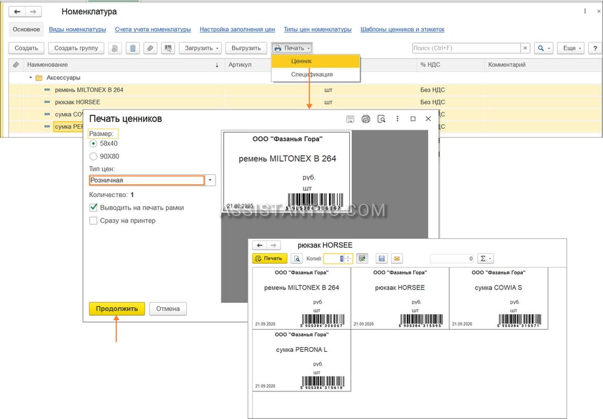The image size is (603, 419).
Task: Click the Создать группу button
Action: (76, 48)
